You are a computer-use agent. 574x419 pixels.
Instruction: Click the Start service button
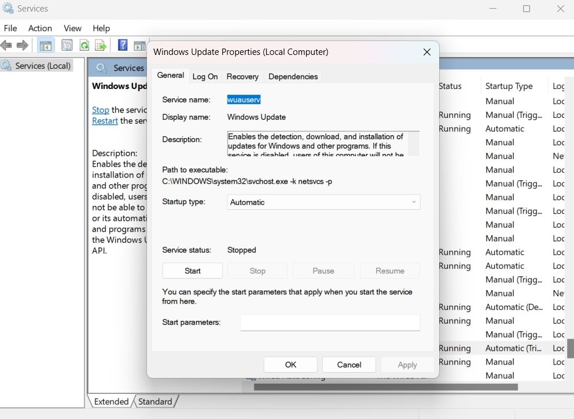pyautogui.click(x=193, y=271)
